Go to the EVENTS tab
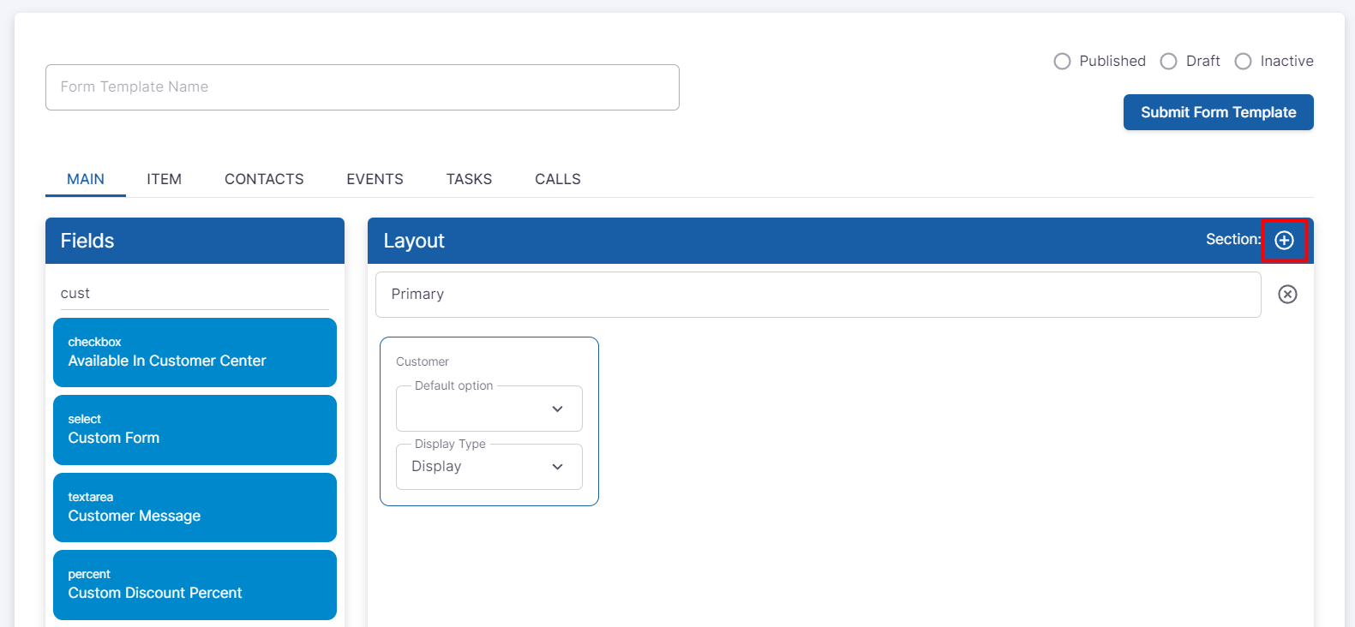 [x=375, y=179]
